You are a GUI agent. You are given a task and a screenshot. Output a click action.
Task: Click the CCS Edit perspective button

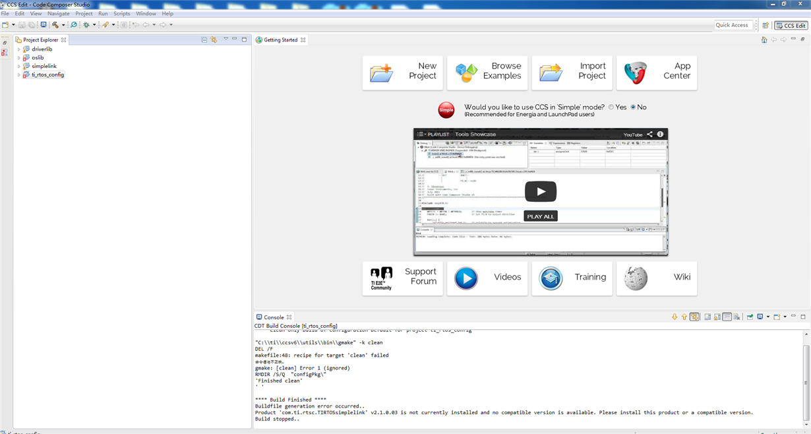coord(791,26)
